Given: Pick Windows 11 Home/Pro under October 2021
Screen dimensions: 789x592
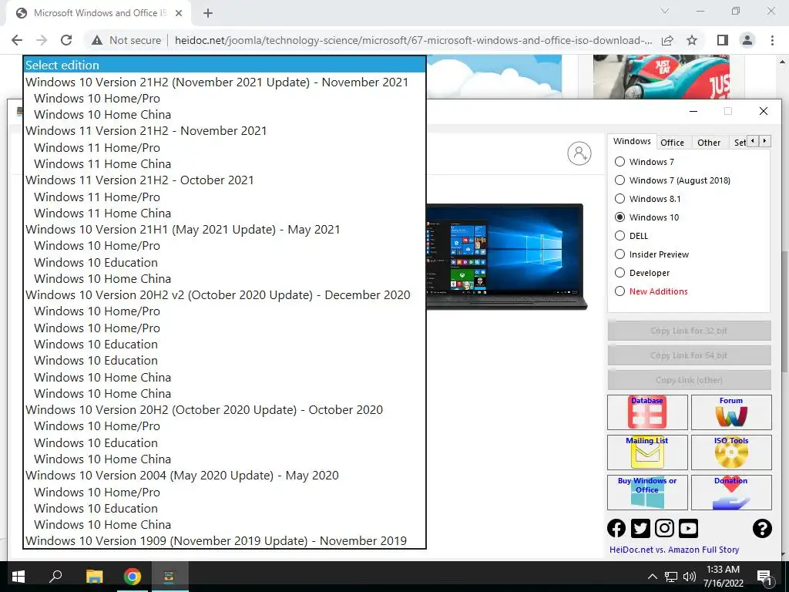Looking at the screenshot, I should pyautogui.click(x=224, y=197).
